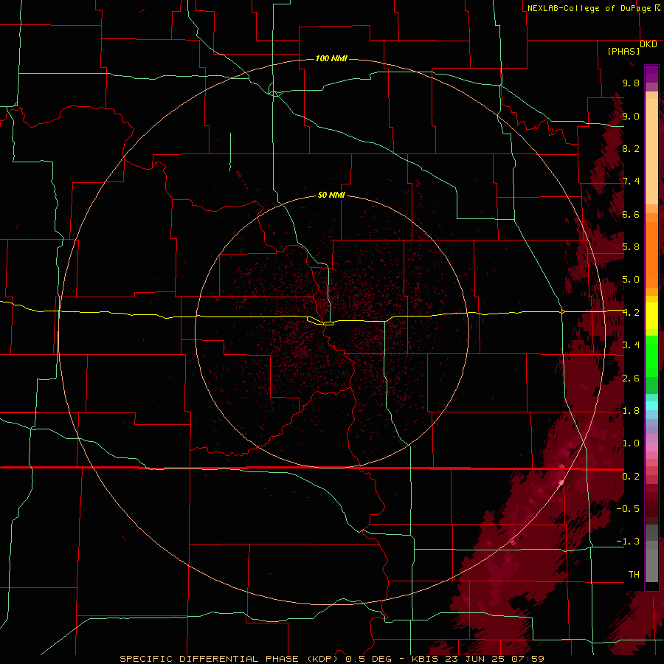Select the cyan band of the color bar

click(651, 406)
